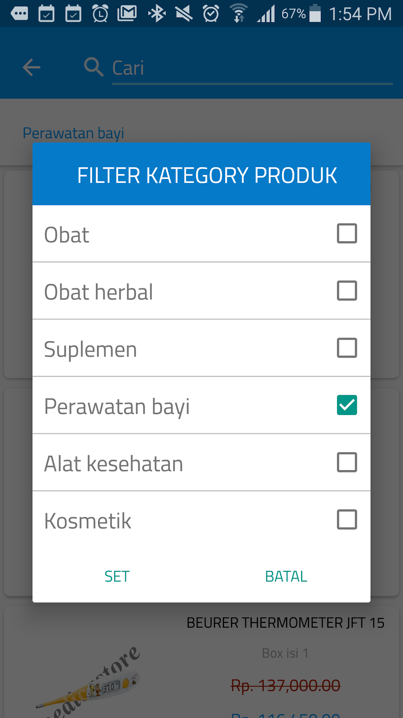Tap the Cari search input field
Viewport: 403px width, 718px height.
[251, 68]
